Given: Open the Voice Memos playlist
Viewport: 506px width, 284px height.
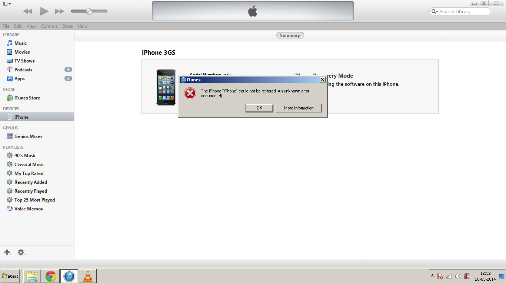Looking at the screenshot, I should tap(37, 209).
